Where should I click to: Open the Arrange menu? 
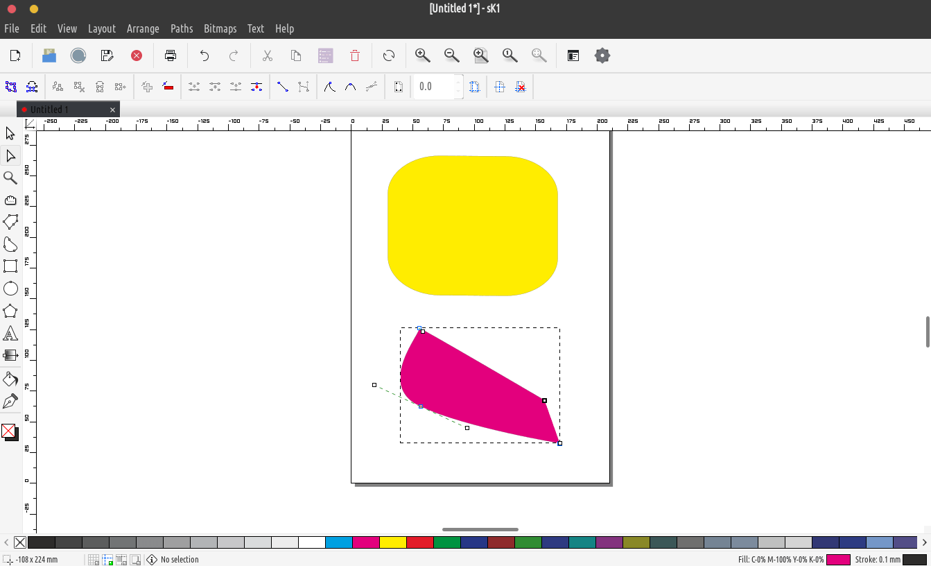(143, 28)
